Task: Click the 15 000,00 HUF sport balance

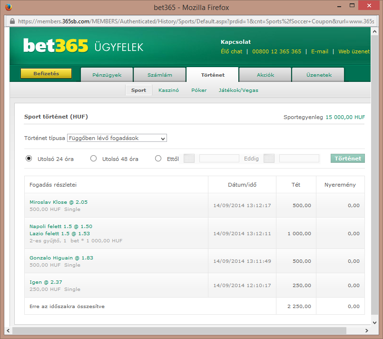Action: 345,117
